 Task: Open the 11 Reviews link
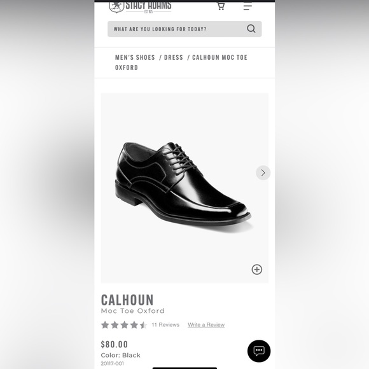pos(165,325)
